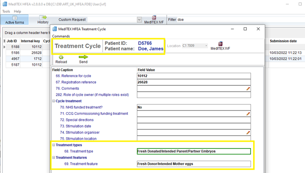Select row with Job ID 5187
The width and height of the screenshot is (305, 173).
click(15, 65)
